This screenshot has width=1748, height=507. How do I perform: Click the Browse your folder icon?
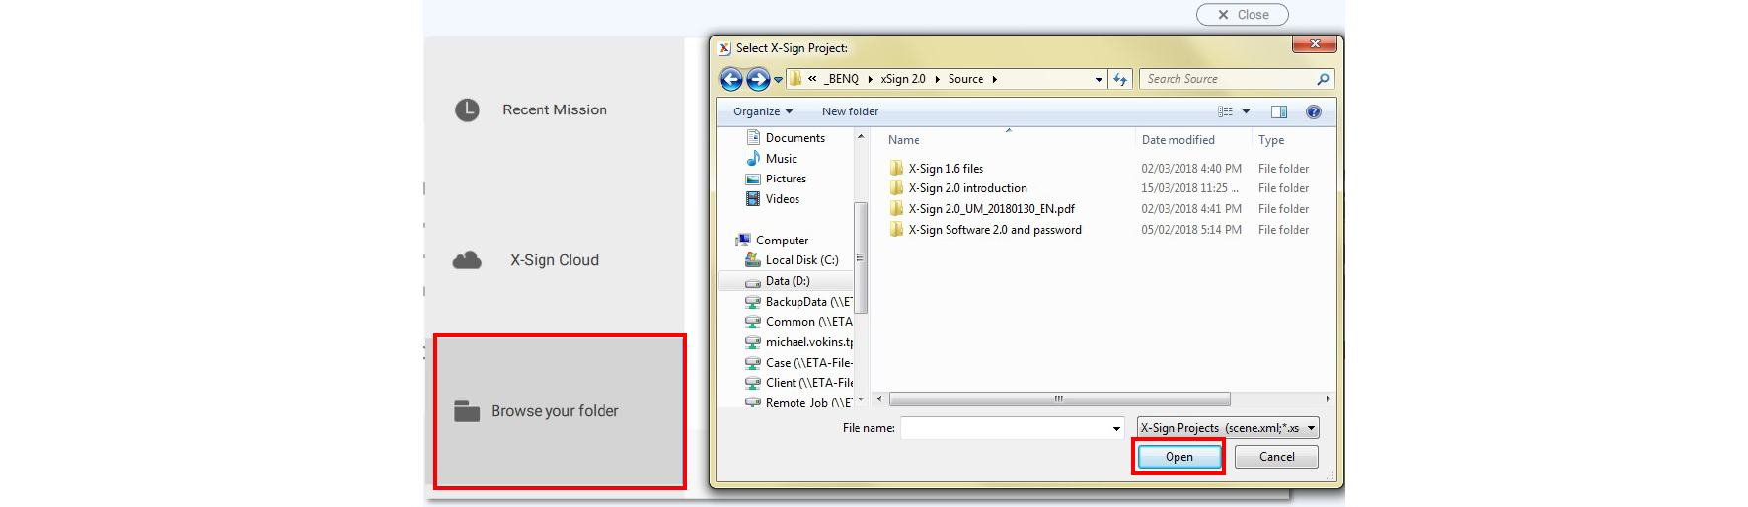point(466,411)
